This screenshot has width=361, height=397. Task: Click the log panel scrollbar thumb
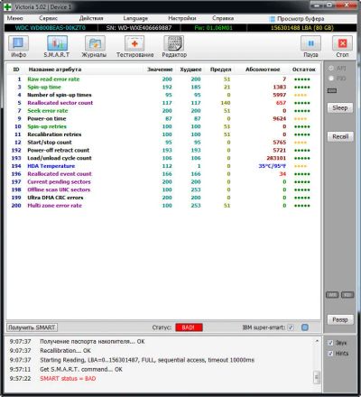(317, 376)
